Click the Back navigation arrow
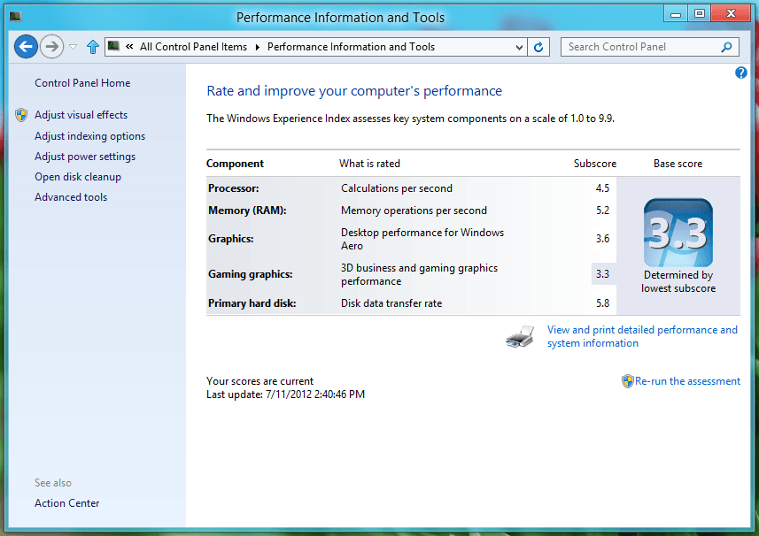 [x=26, y=47]
